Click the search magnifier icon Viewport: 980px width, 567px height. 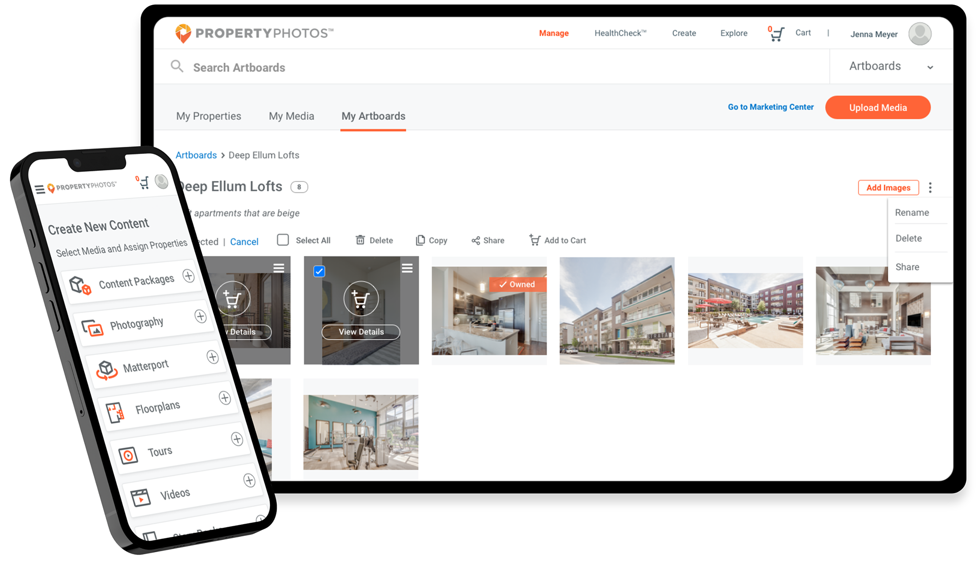point(177,66)
